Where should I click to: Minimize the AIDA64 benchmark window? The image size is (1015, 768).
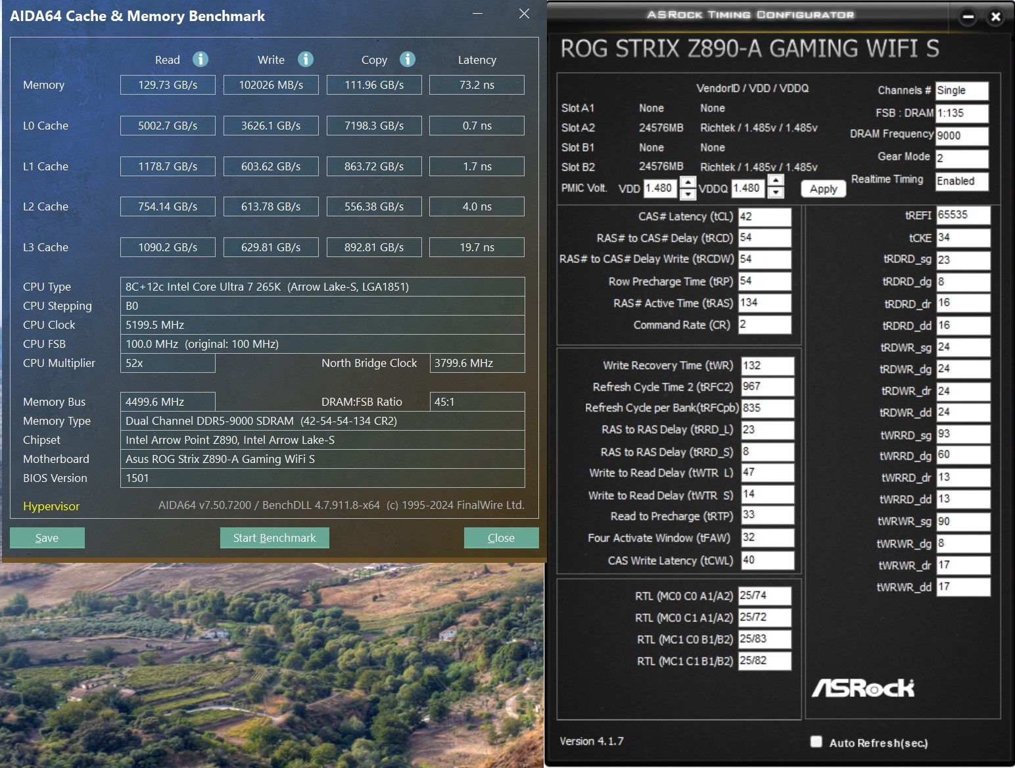pos(478,14)
